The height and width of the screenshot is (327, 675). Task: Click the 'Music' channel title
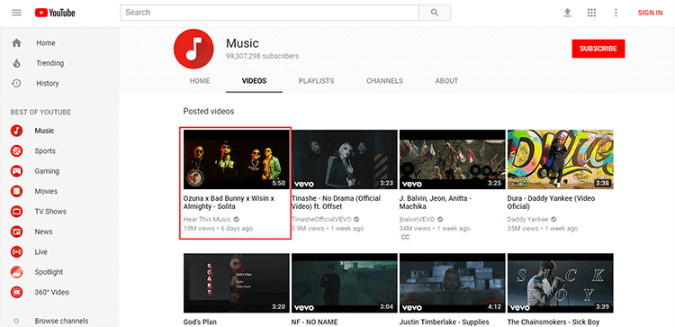[x=242, y=43]
